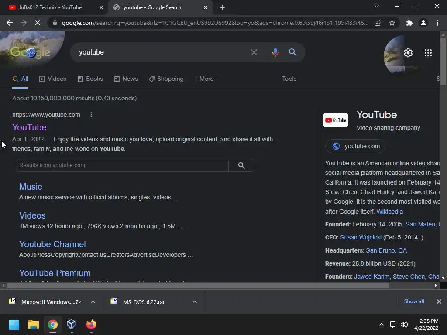Search within youtube.com results magnifier button
This screenshot has width=447, height=335.
pos(241,165)
